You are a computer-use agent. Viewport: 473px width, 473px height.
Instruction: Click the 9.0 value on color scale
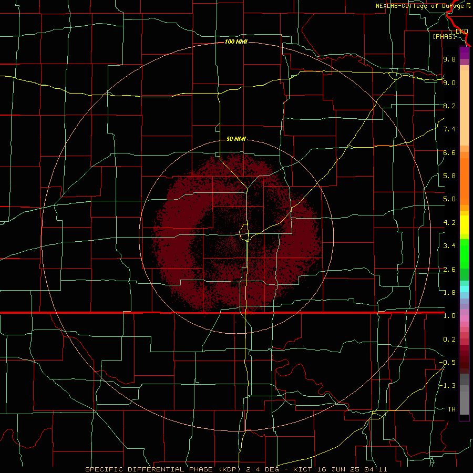pos(449,83)
